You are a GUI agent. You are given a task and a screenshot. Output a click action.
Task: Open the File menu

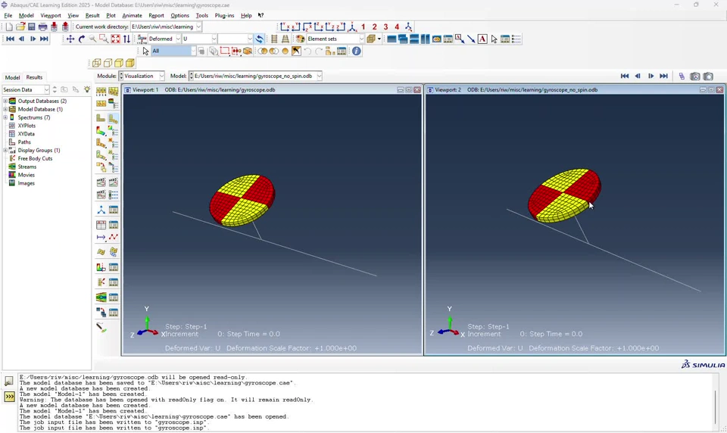(x=8, y=15)
